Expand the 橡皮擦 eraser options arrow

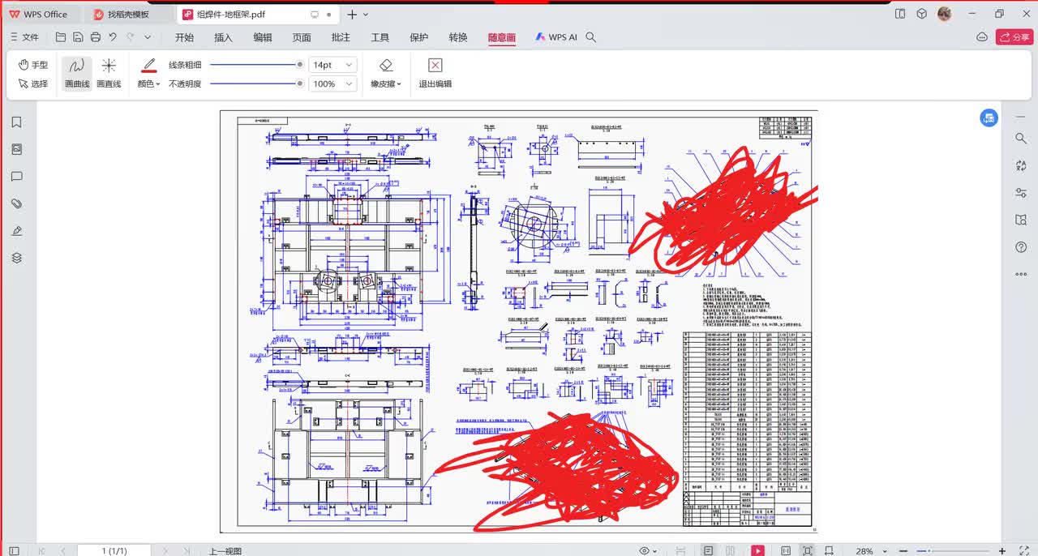coord(399,84)
